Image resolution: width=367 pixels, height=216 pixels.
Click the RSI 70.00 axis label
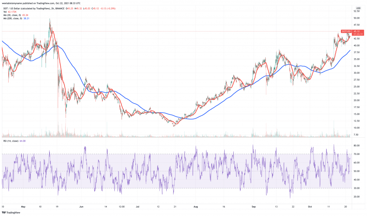click(x=357, y=154)
